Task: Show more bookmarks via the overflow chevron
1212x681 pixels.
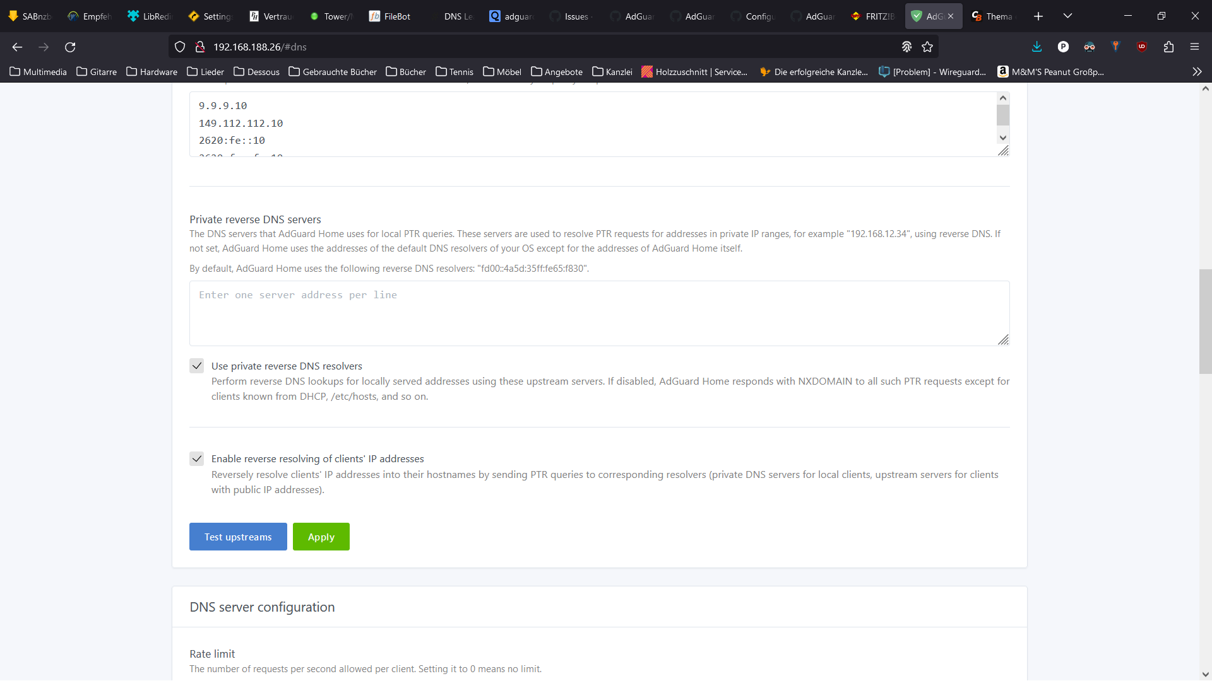Action: point(1197,72)
